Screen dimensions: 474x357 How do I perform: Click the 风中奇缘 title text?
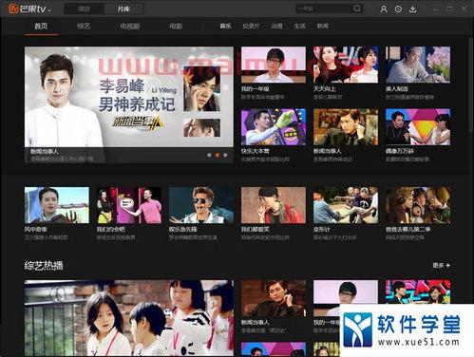36,229
